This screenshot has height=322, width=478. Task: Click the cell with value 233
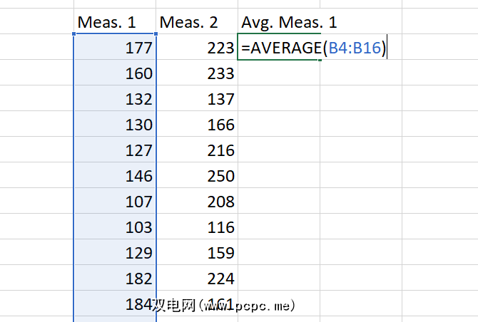(197, 74)
